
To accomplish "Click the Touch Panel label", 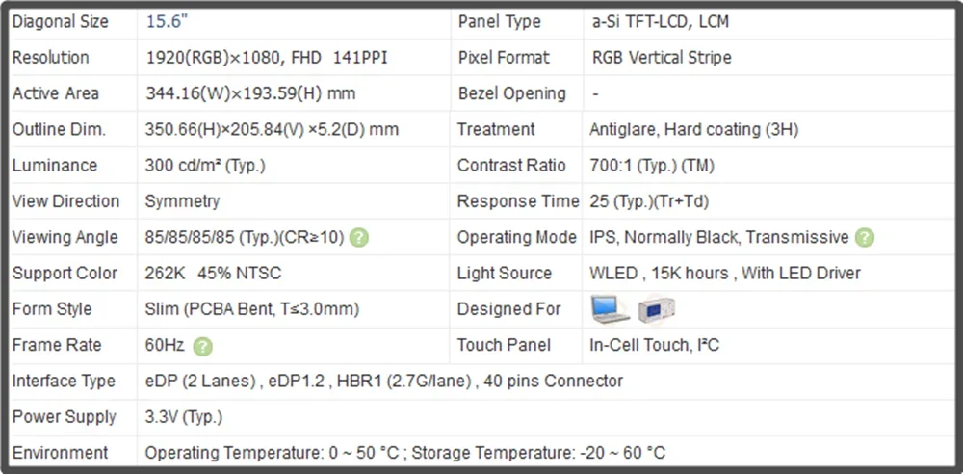I will 504,345.
